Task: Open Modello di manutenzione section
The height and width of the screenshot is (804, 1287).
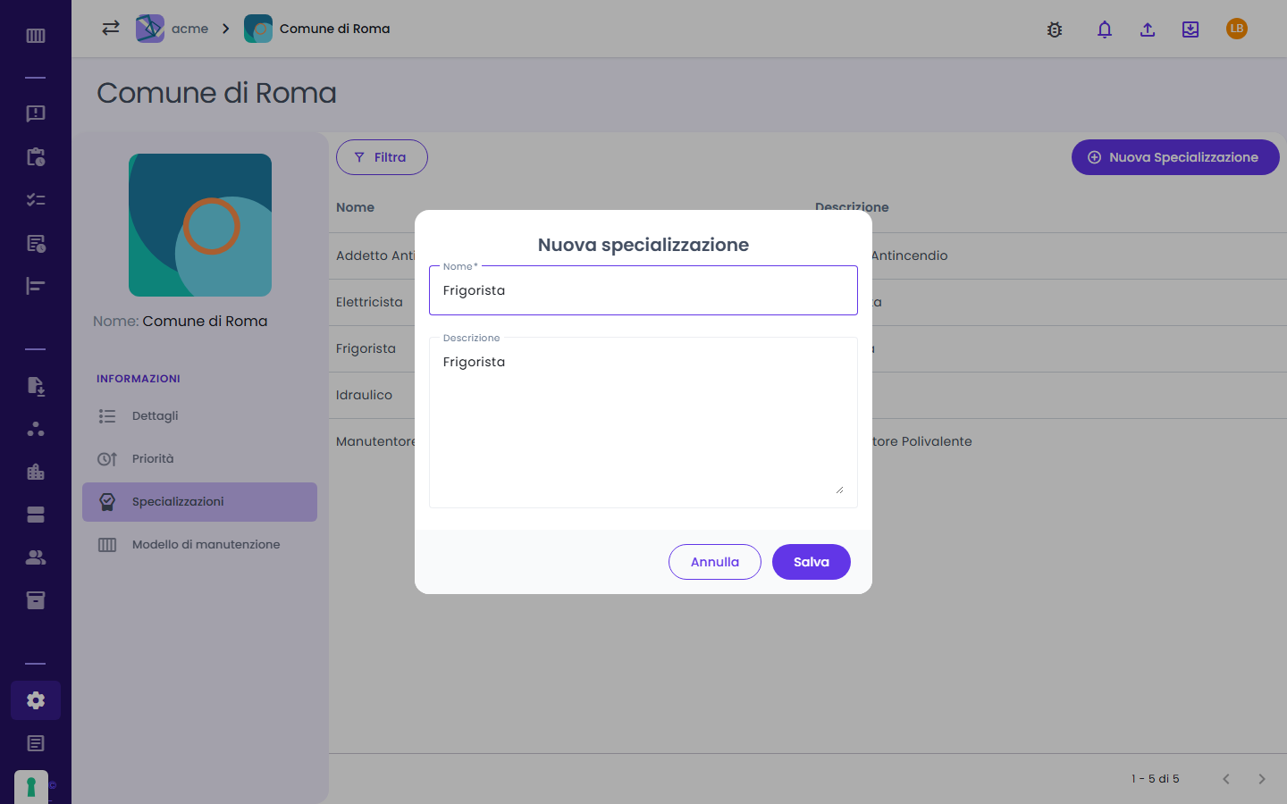Action: [x=199, y=545]
